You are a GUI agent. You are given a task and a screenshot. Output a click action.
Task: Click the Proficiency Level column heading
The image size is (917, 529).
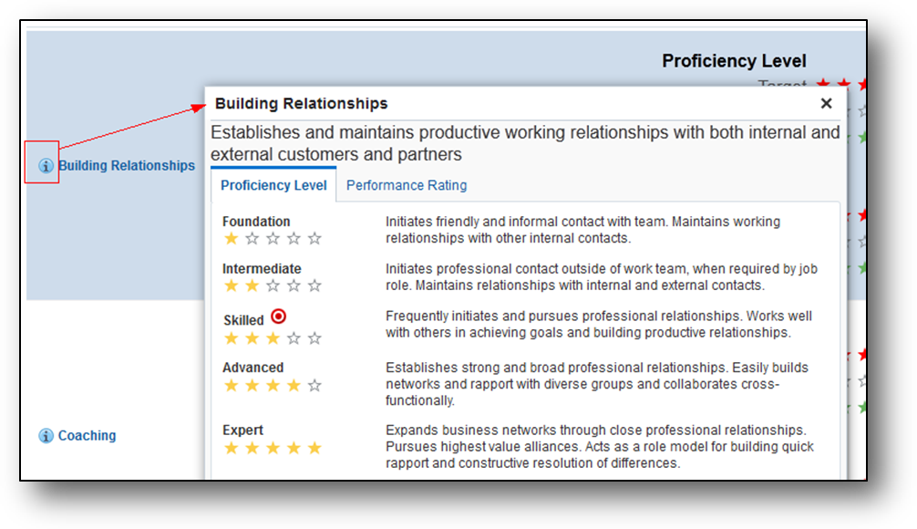(x=734, y=61)
